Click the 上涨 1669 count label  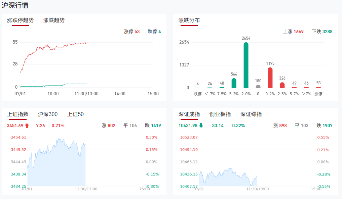click(x=293, y=32)
